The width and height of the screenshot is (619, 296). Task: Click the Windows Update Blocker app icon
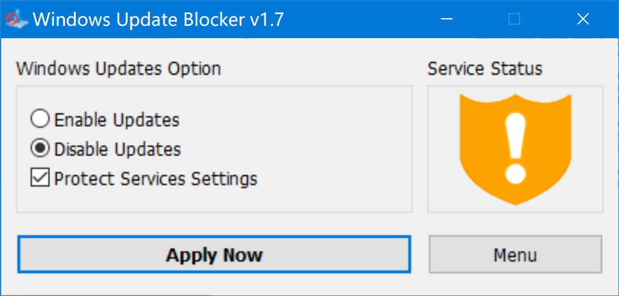14,19
